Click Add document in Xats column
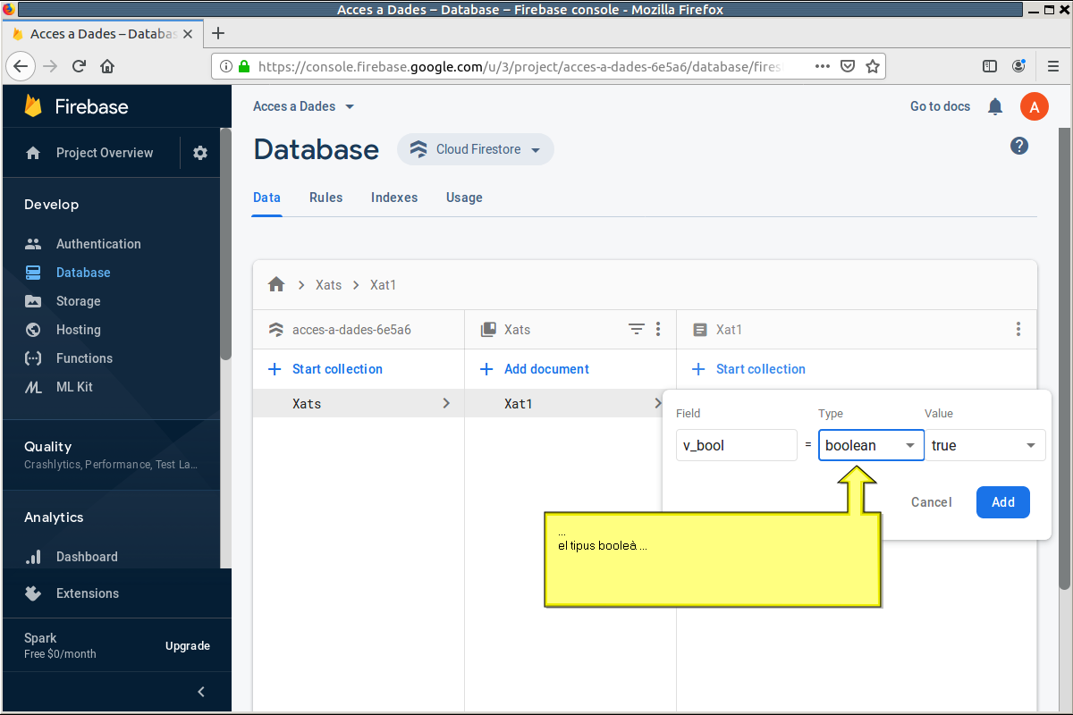 (x=535, y=369)
